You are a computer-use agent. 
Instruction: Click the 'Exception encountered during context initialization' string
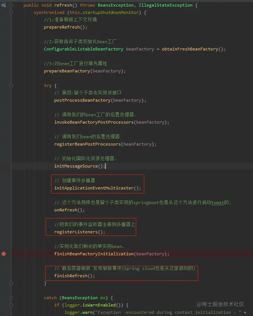tap(168, 312)
